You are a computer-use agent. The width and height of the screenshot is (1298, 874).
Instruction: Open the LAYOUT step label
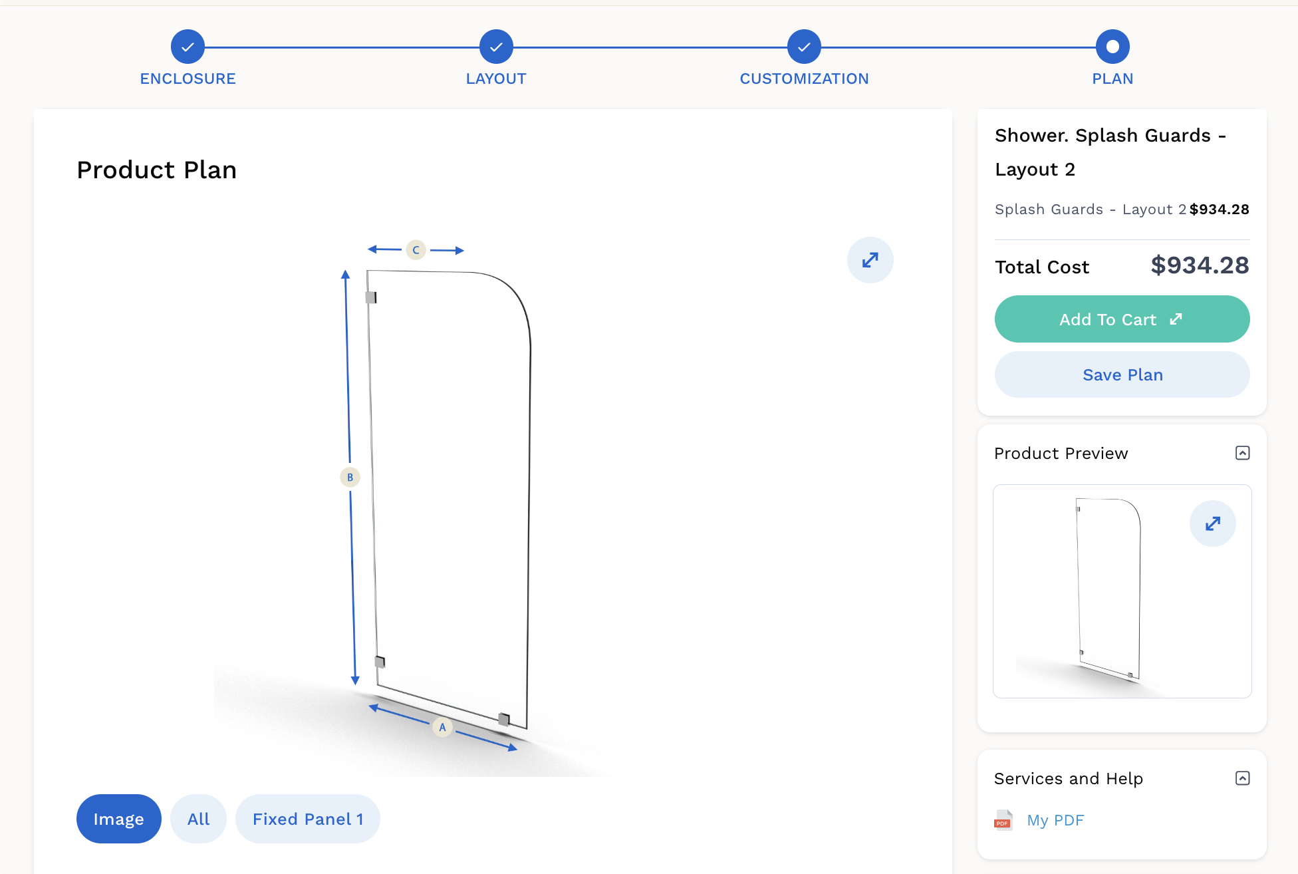tap(496, 78)
